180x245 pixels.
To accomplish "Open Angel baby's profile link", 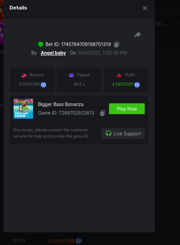I will click(53, 53).
